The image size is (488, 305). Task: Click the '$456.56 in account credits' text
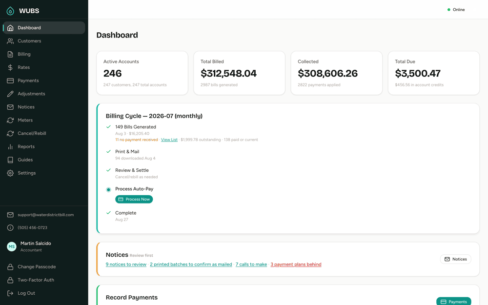419,84
